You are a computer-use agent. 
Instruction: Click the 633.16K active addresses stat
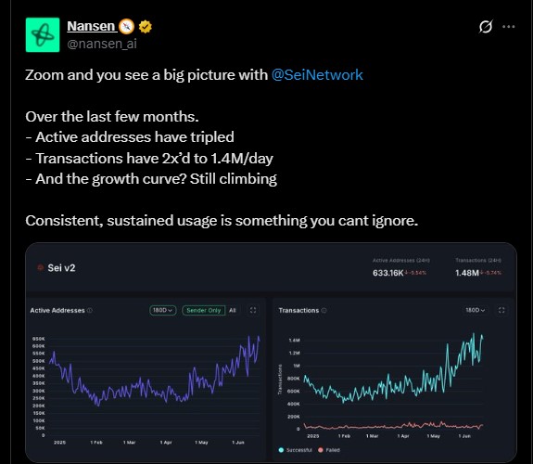pos(387,273)
